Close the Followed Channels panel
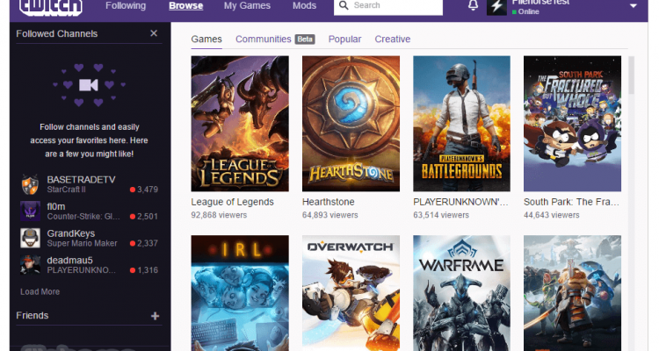The height and width of the screenshot is (351, 659). tap(154, 33)
